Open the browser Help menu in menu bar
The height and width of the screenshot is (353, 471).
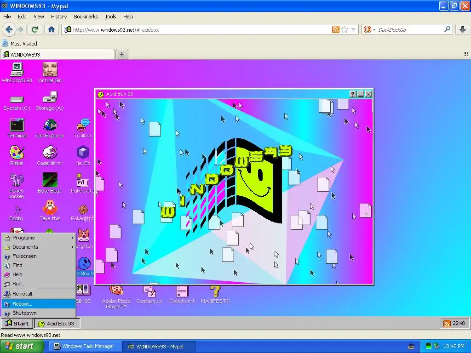[128, 17]
